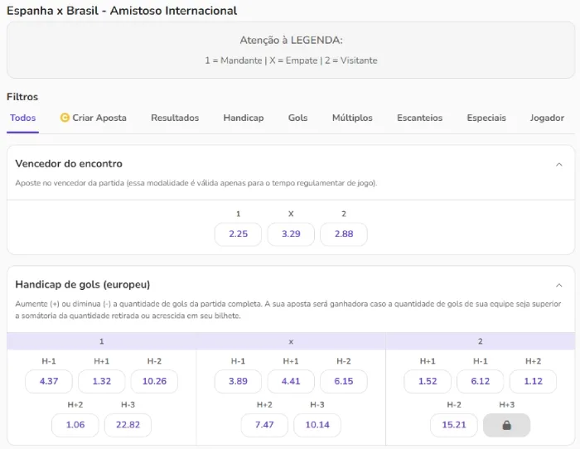Click the 'Aumente (+) ou diminua (-)' handicap description
The image size is (580, 449).
[x=288, y=310]
